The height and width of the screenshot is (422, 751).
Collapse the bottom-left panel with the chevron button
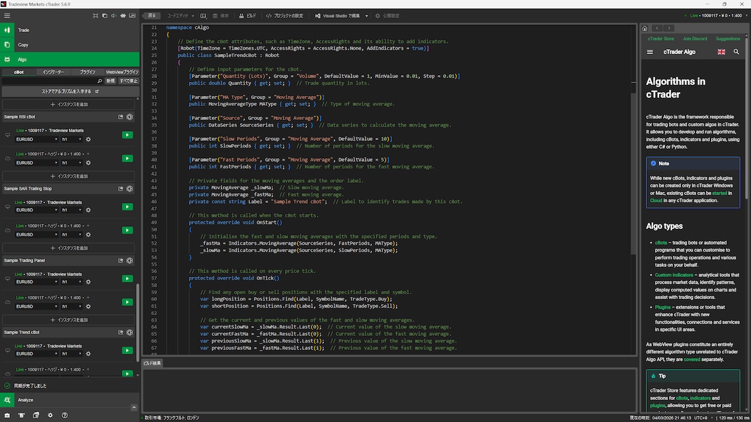[x=135, y=407]
